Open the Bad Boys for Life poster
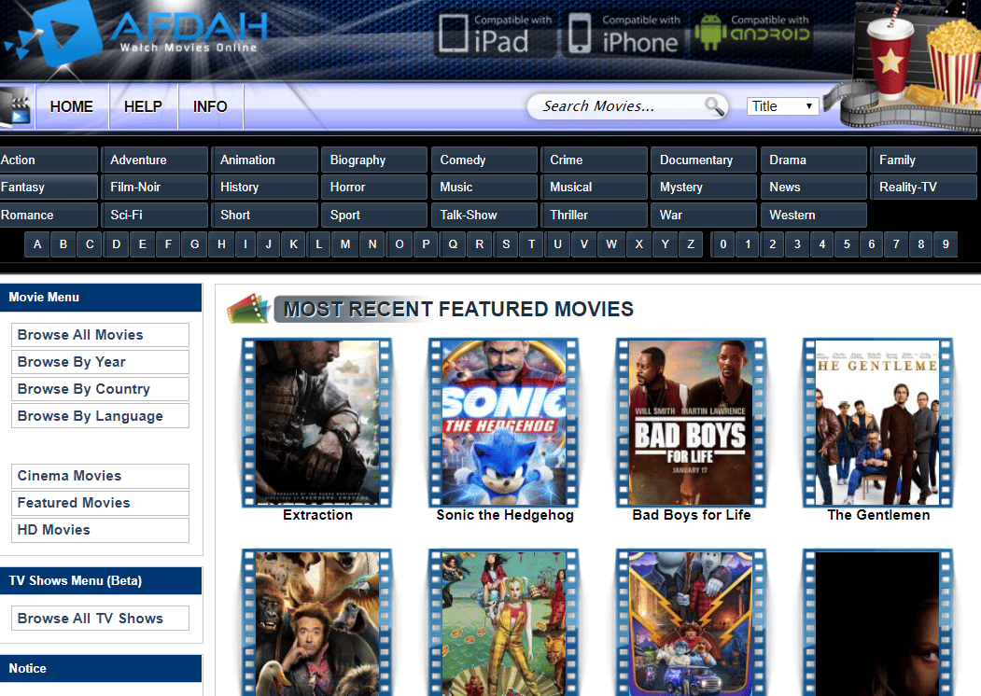Viewport: 981px width, 696px height. [x=691, y=423]
